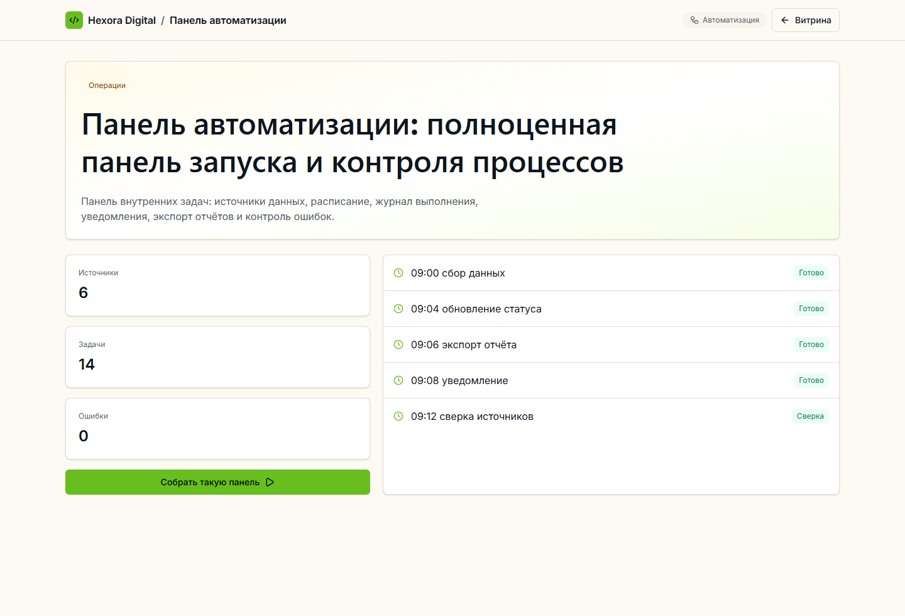
Task: Click Готово badge for 09:00 сбор данных
Action: 811,273
